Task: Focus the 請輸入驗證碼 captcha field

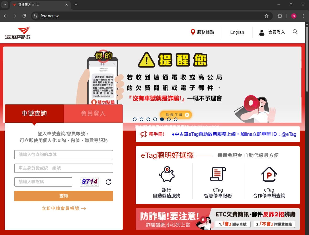Action: tap(43, 182)
